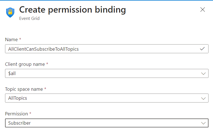Click the AllClientCanSubscribeToAllTopics text
Viewport: 213px width, 135px height.
(x=43, y=49)
